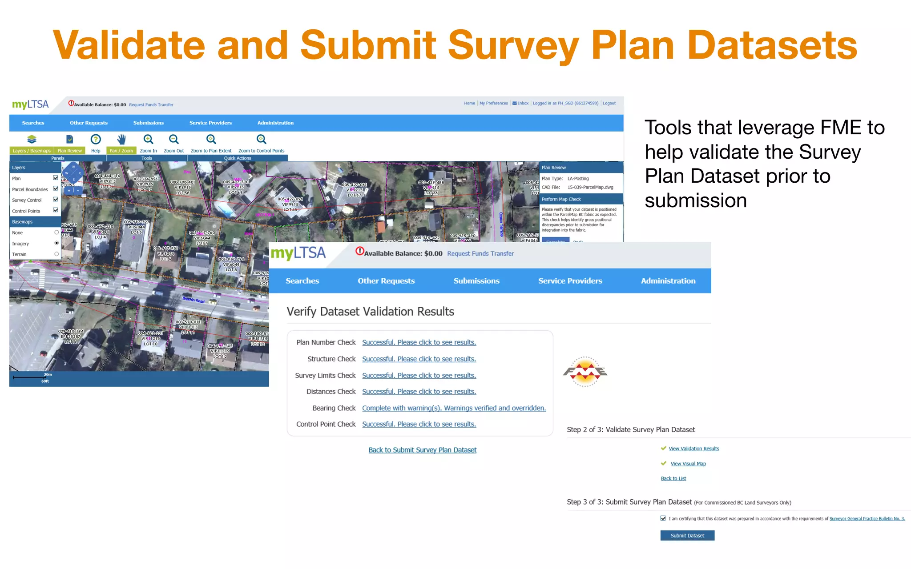Click the Inbox envelope icon

pyautogui.click(x=514, y=103)
